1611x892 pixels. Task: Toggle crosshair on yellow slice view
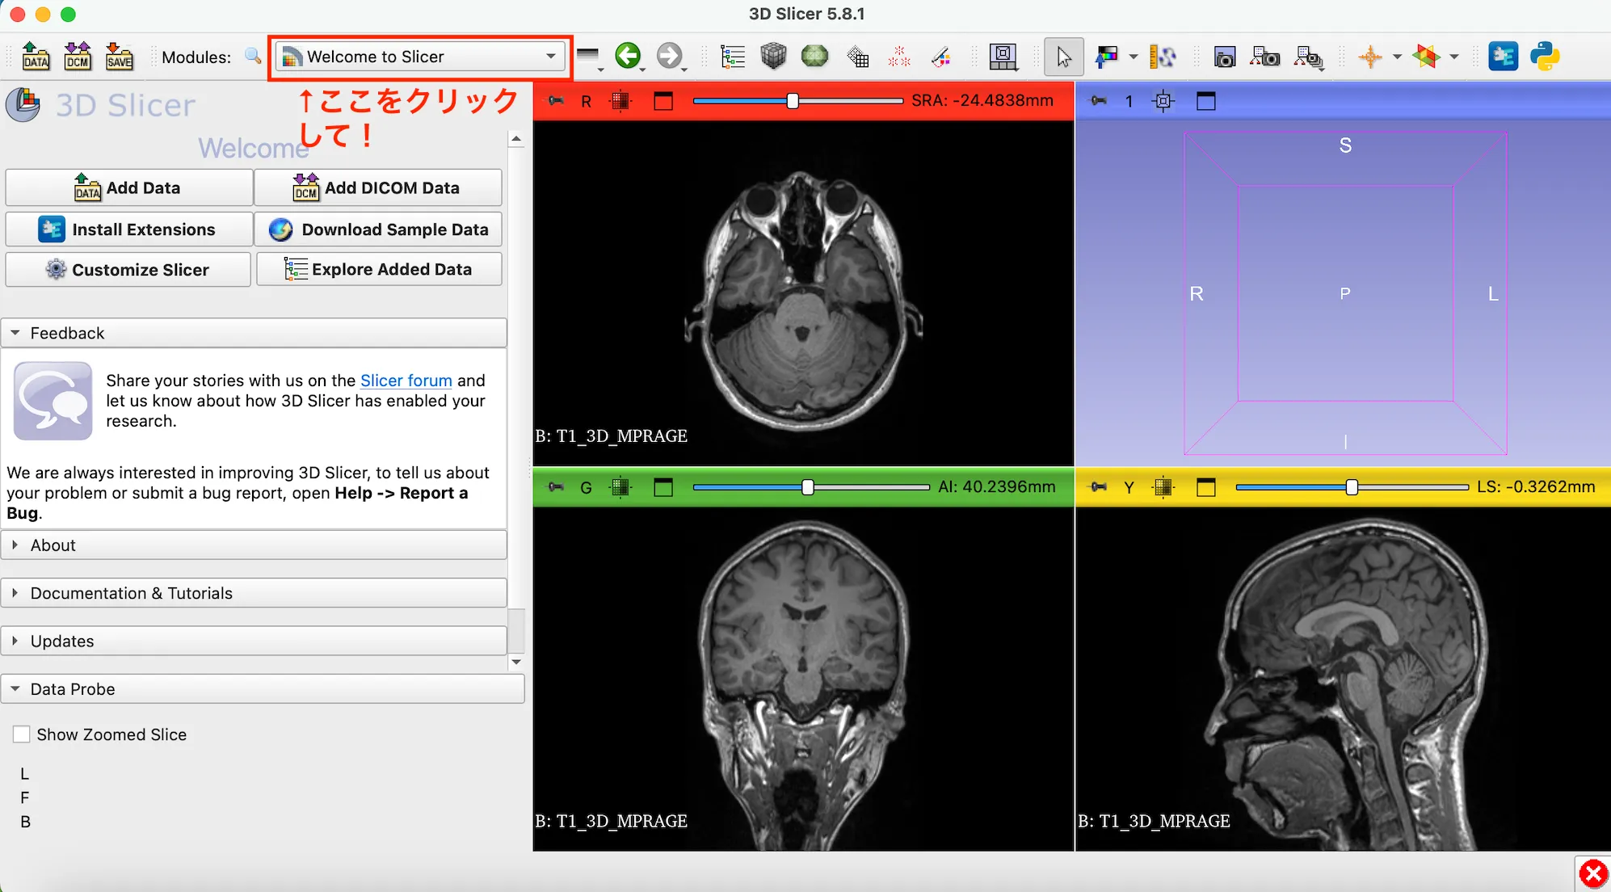(x=1163, y=487)
